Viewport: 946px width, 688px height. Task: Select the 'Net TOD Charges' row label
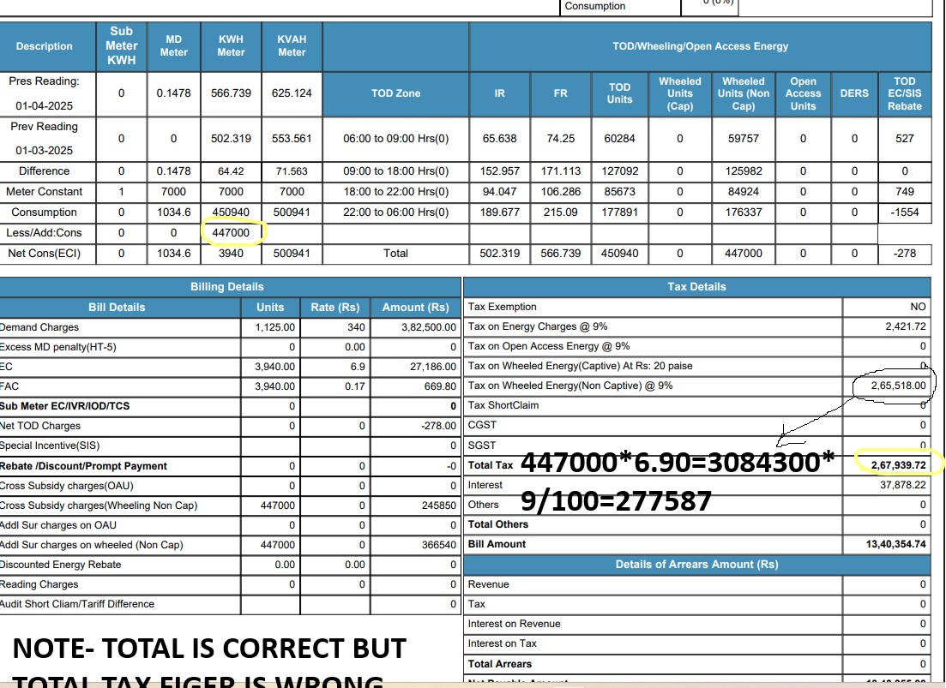coord(39,425)
